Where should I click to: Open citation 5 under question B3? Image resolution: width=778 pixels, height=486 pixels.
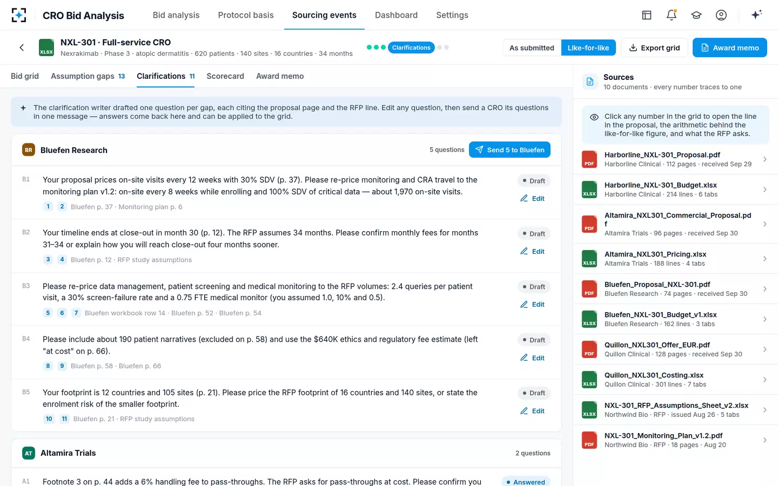(48, 313)
